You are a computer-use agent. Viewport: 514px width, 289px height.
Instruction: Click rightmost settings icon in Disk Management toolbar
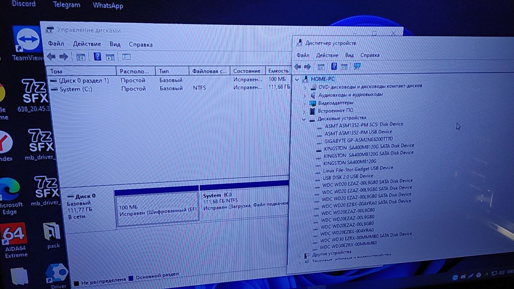click(x=126, y=57)
